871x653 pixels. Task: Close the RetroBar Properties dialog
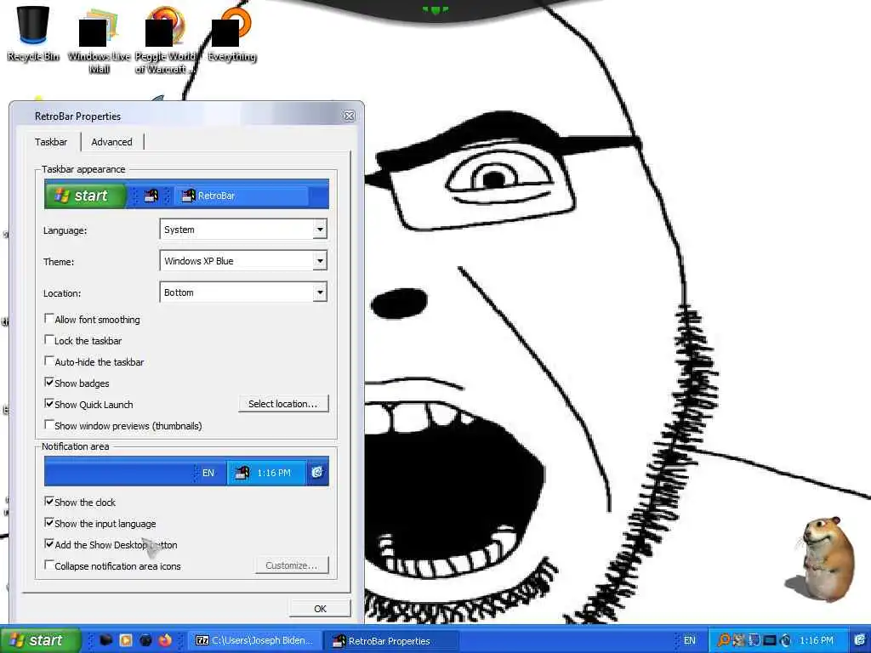(x=349, y=116)
